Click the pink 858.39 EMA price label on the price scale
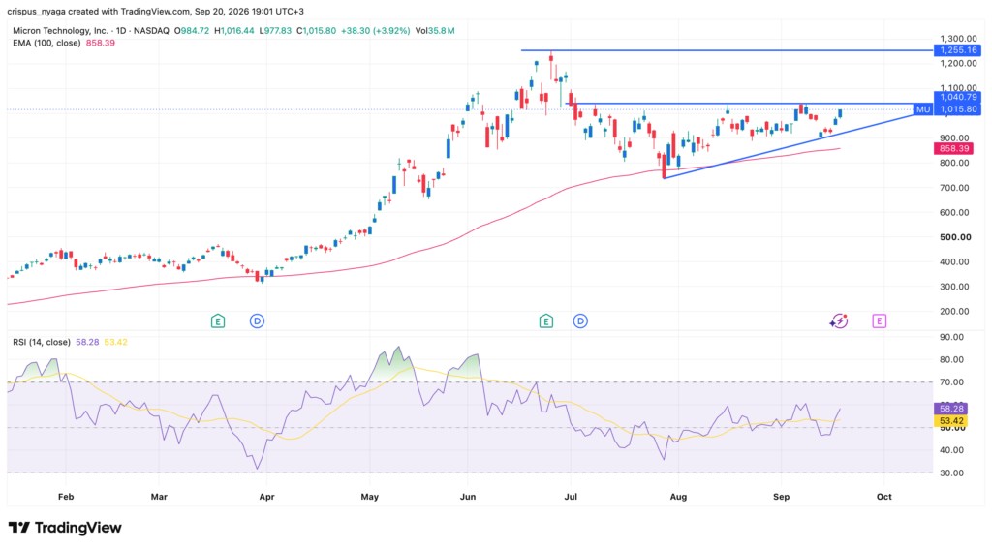The image size is (992, 549). tap(953, 149)
